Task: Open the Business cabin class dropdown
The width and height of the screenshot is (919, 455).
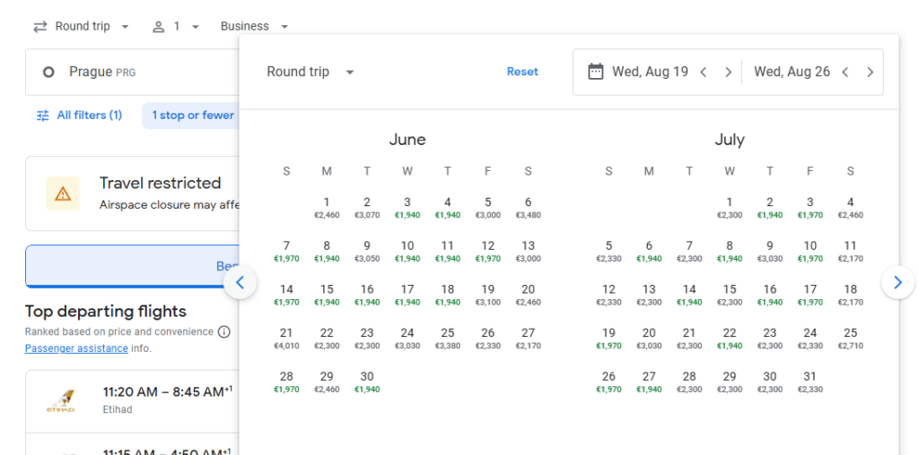Action: click(255, 27)
